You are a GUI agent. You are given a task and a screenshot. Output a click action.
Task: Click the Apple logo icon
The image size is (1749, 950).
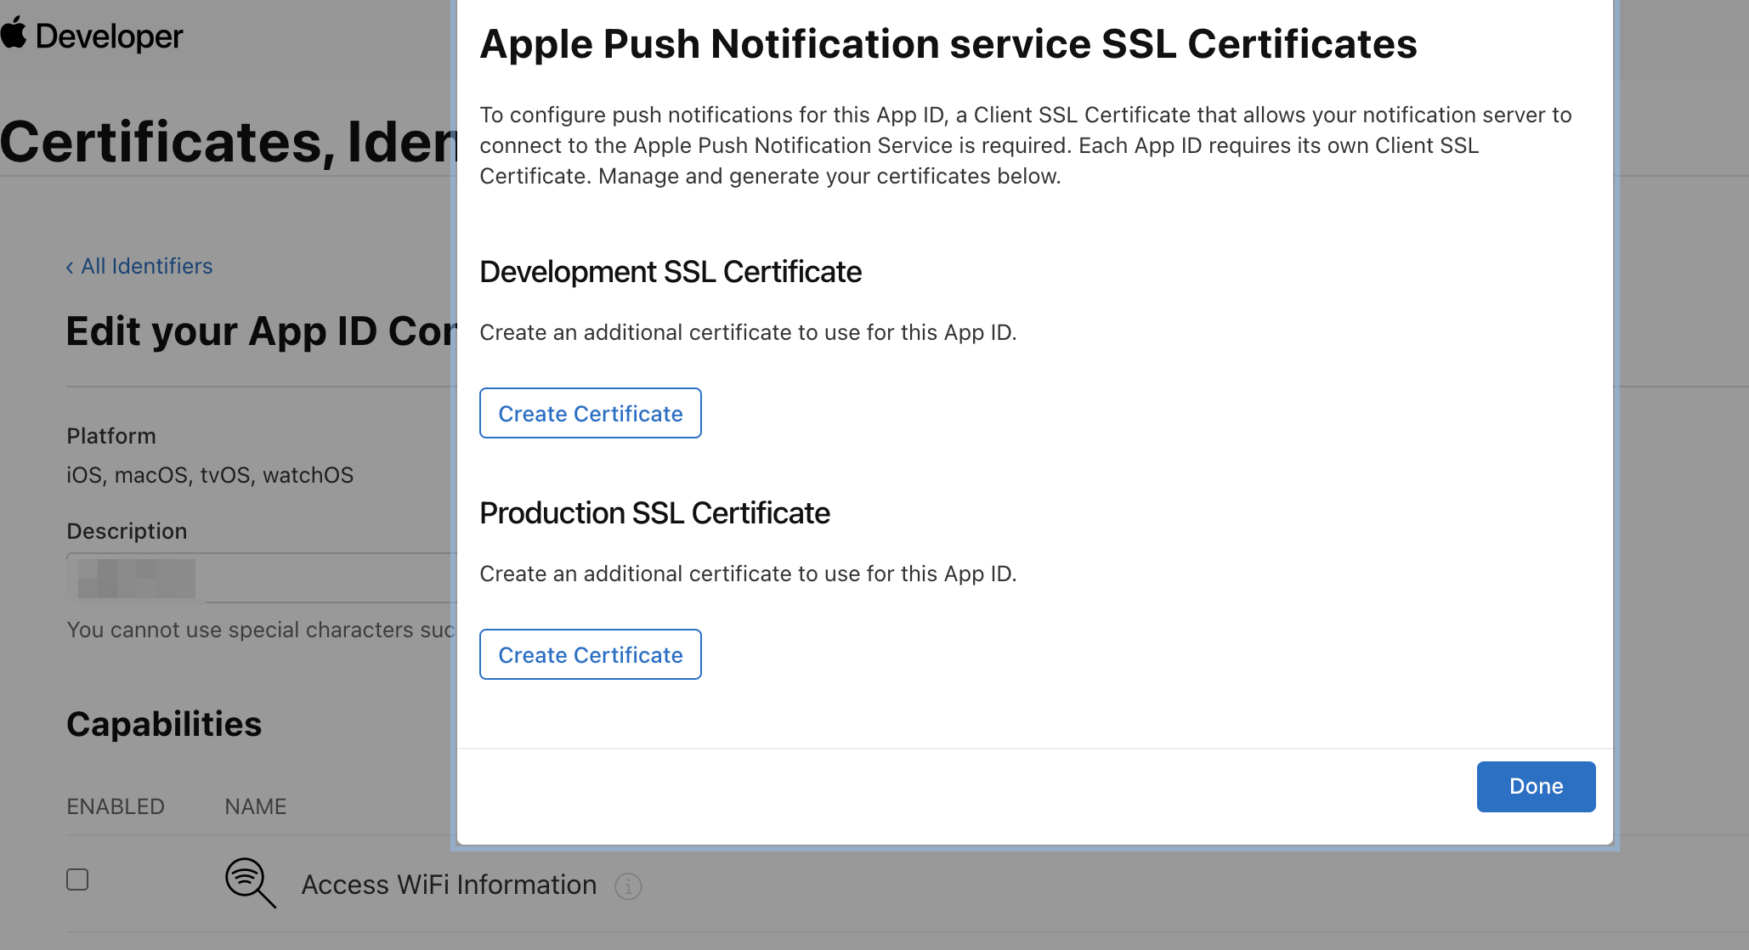point(14,34)
